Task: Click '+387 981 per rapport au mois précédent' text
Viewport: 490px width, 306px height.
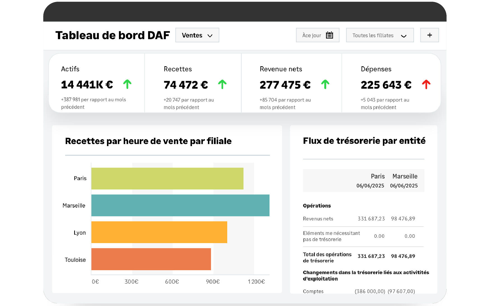Action: [x=93, y=103]
